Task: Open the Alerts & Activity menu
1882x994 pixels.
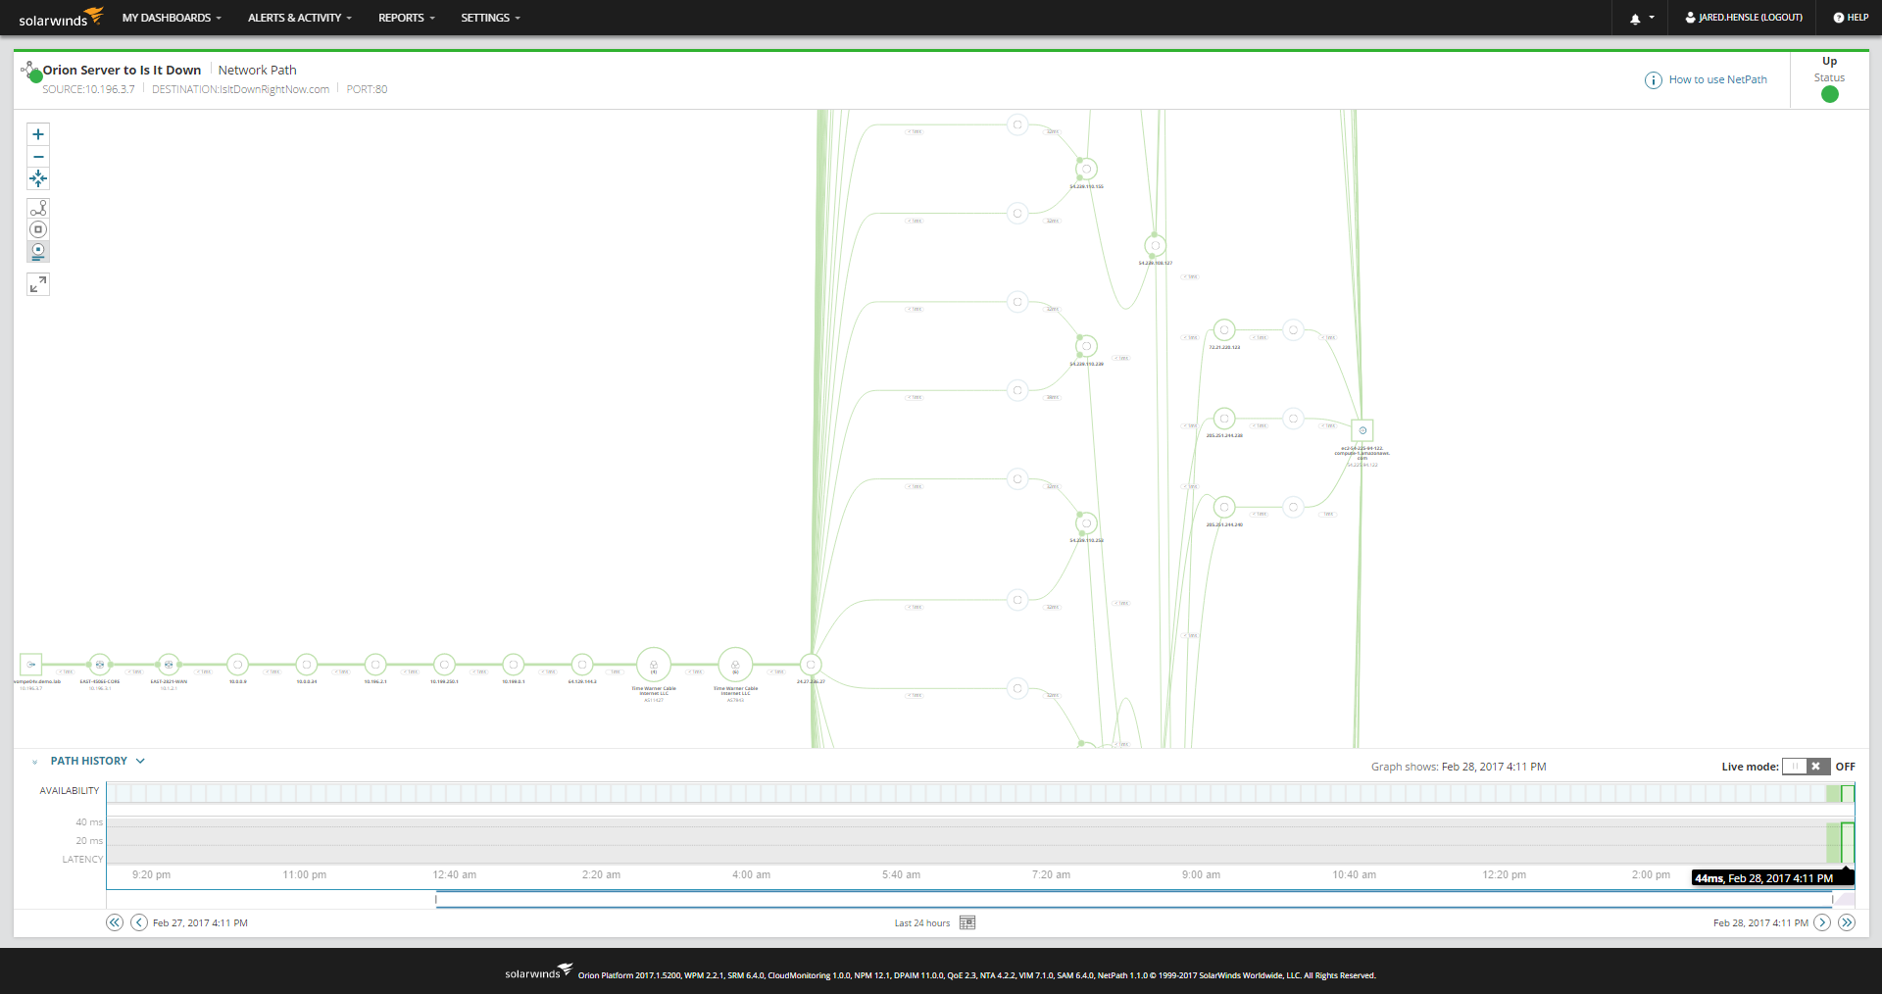Action: 300,18
